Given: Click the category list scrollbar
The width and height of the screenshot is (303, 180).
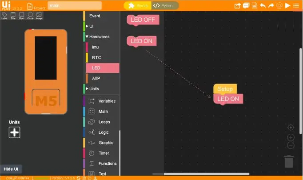Looking at the screenshot, I should 120,153.
